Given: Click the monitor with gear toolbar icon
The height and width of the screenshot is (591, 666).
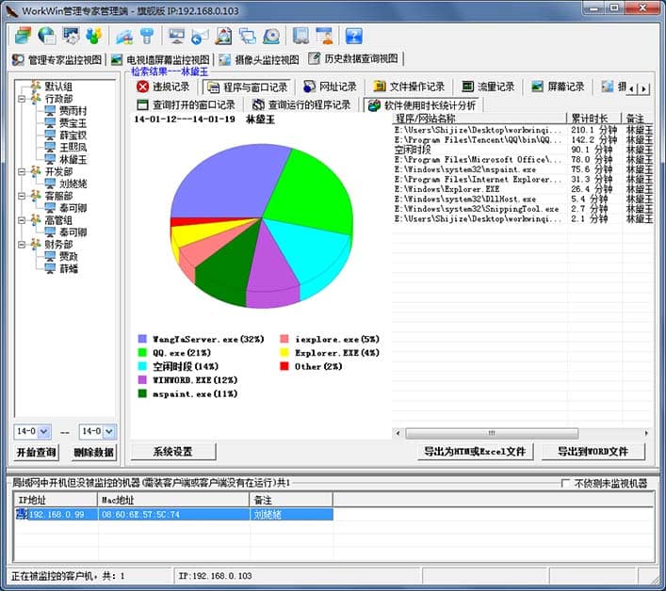Looking at the screenshot, I should [71, 36].
